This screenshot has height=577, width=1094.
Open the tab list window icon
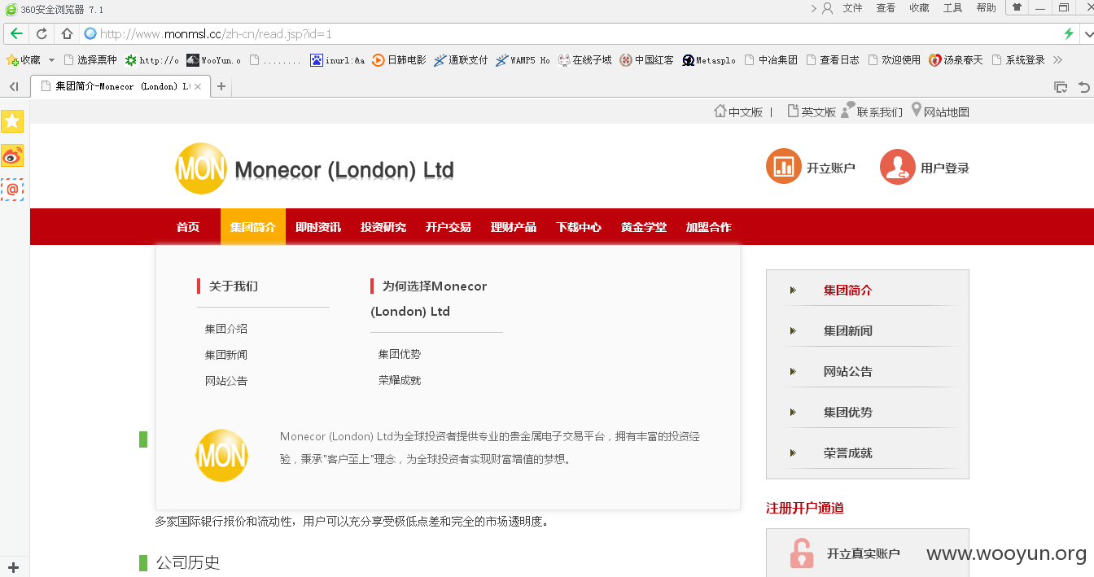(1060, 86)
